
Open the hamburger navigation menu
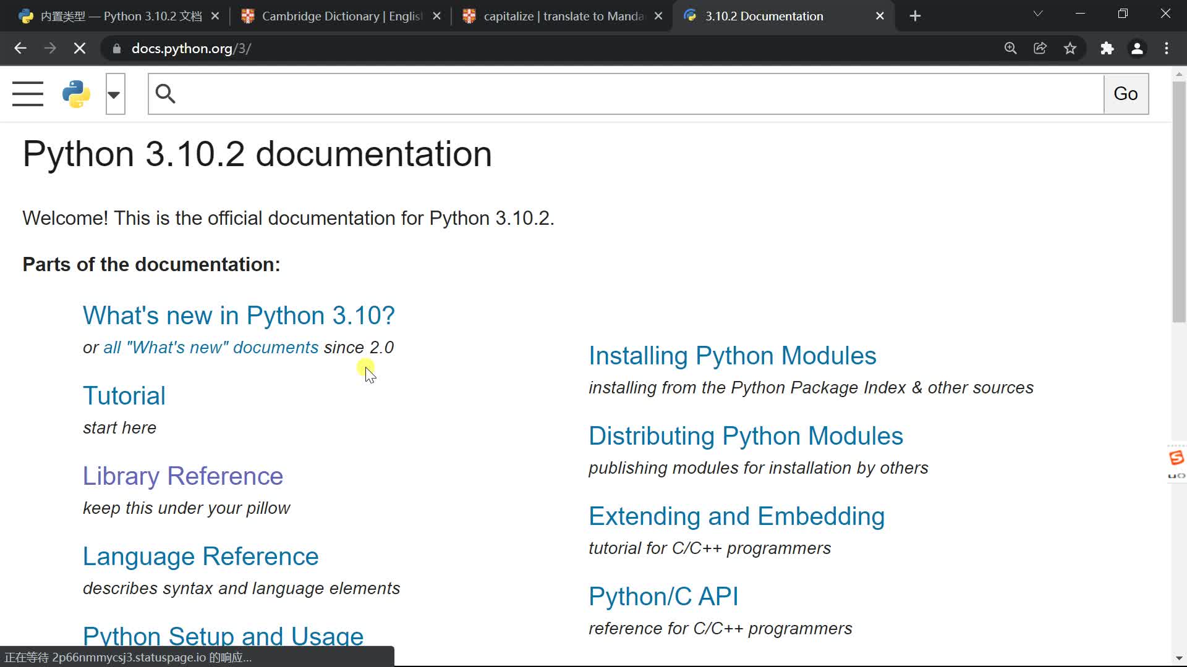click(28, 94)
